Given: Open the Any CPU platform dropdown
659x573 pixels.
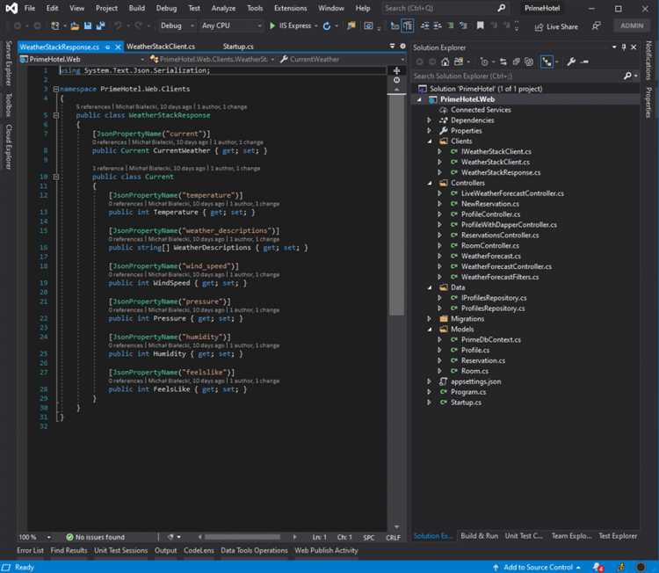Looking at the screenshot, I should pyautogui.click(x=231, y=26).
